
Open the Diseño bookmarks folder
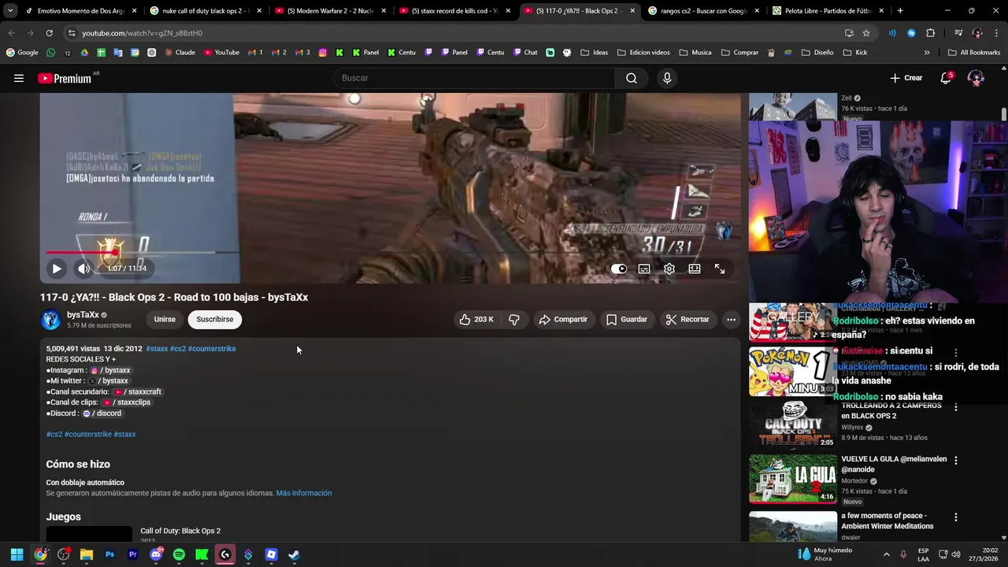[x=817, y=53]
